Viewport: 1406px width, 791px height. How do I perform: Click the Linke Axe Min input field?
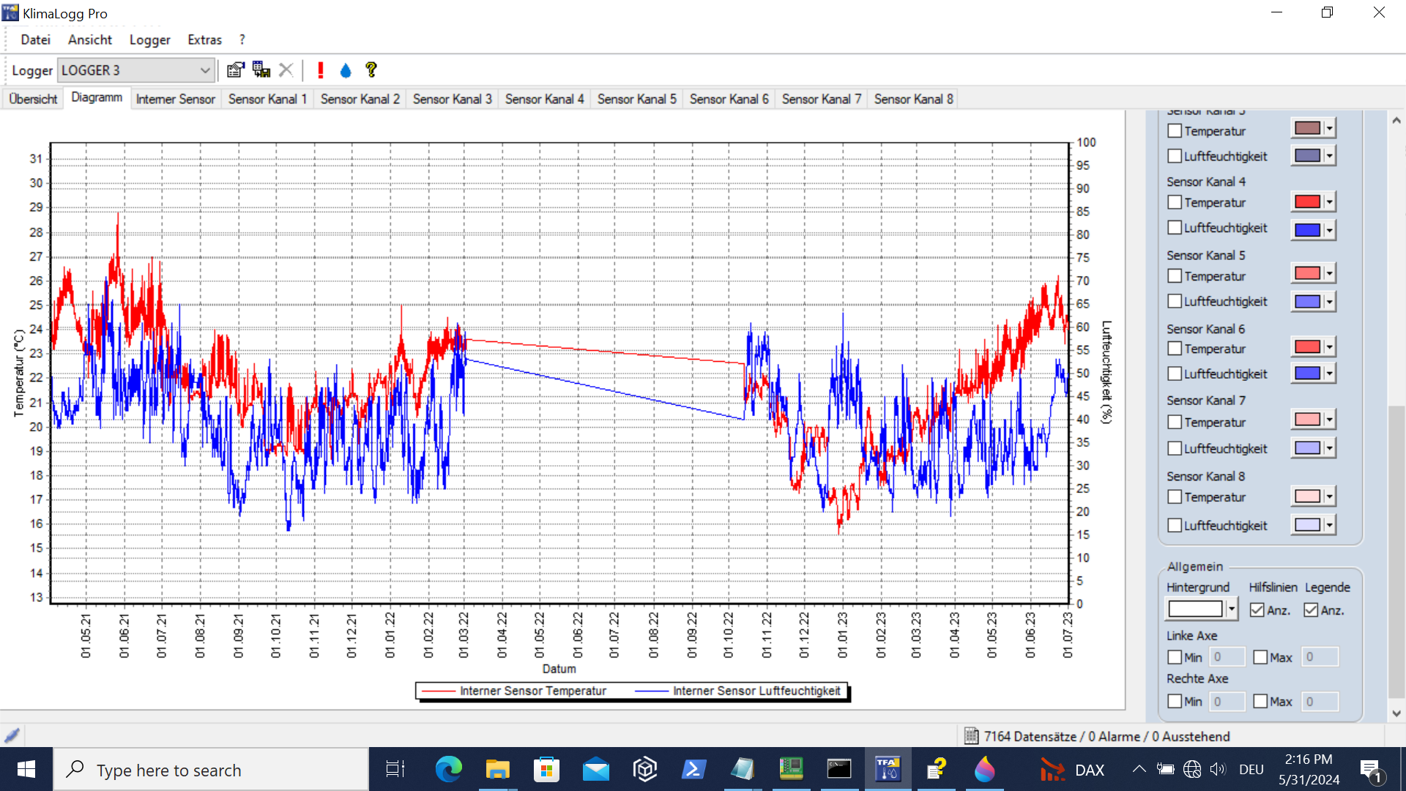(x=1227, y=658)
